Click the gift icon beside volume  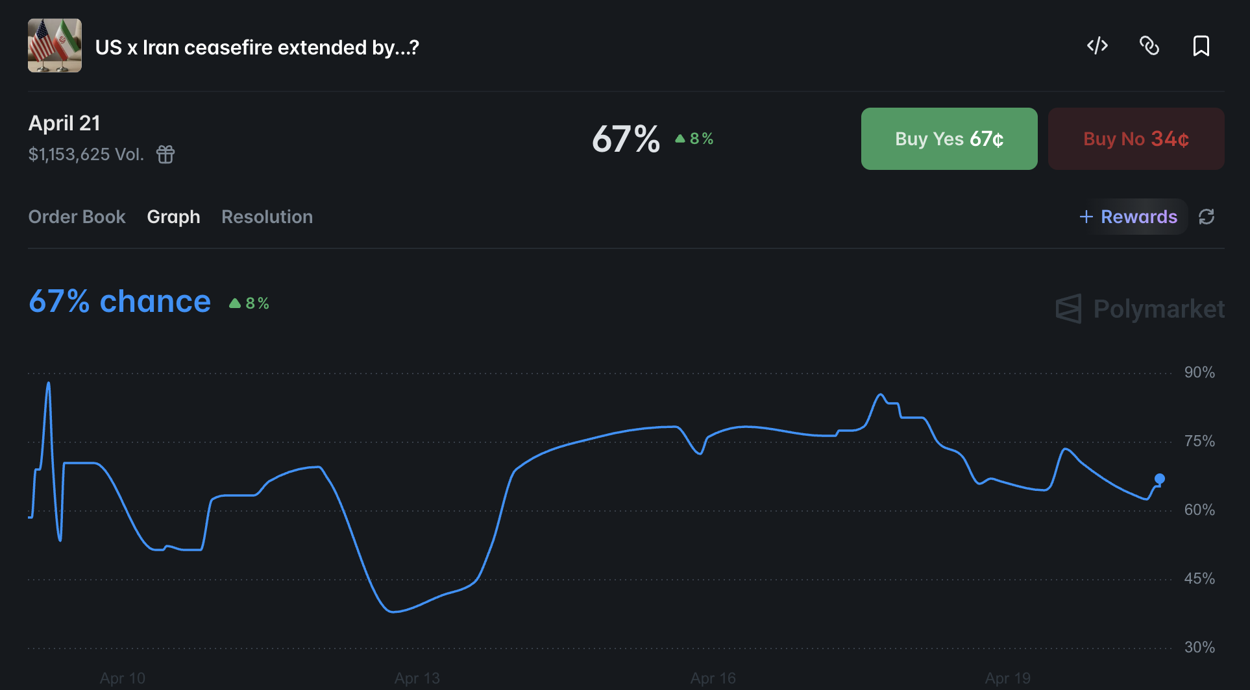click(x=165, y=154)
